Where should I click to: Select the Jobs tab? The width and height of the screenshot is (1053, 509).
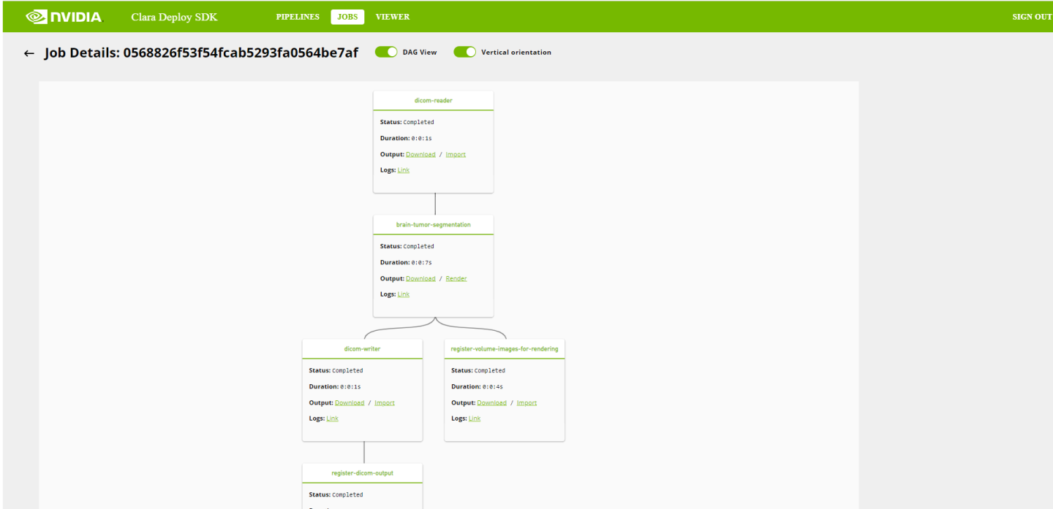pos(347,17)
